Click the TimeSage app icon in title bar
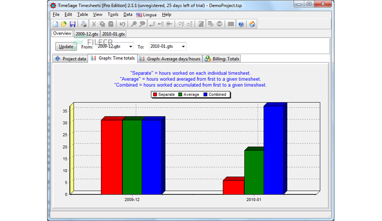The image size is (382, 221). click(53, 5)
